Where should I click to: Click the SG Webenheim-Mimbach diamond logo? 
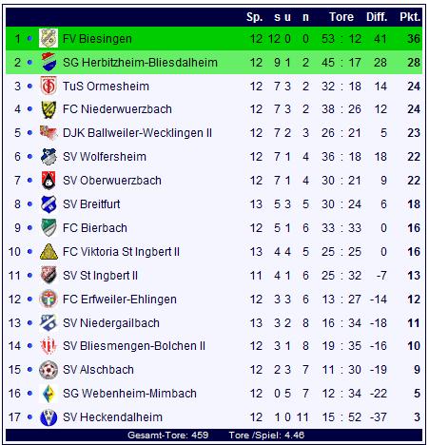(49, 394)
